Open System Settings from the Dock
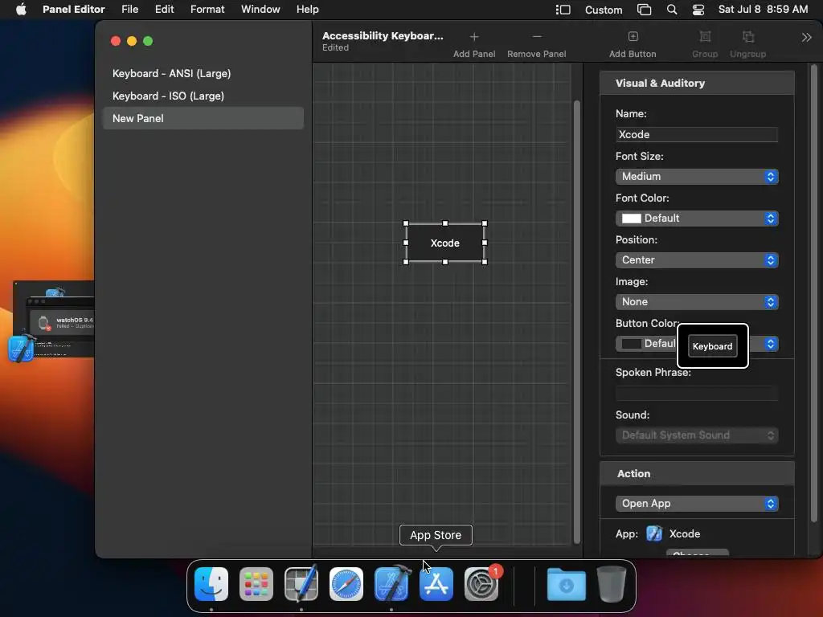This screenshot has width=823, height=617. pos(481,584)
